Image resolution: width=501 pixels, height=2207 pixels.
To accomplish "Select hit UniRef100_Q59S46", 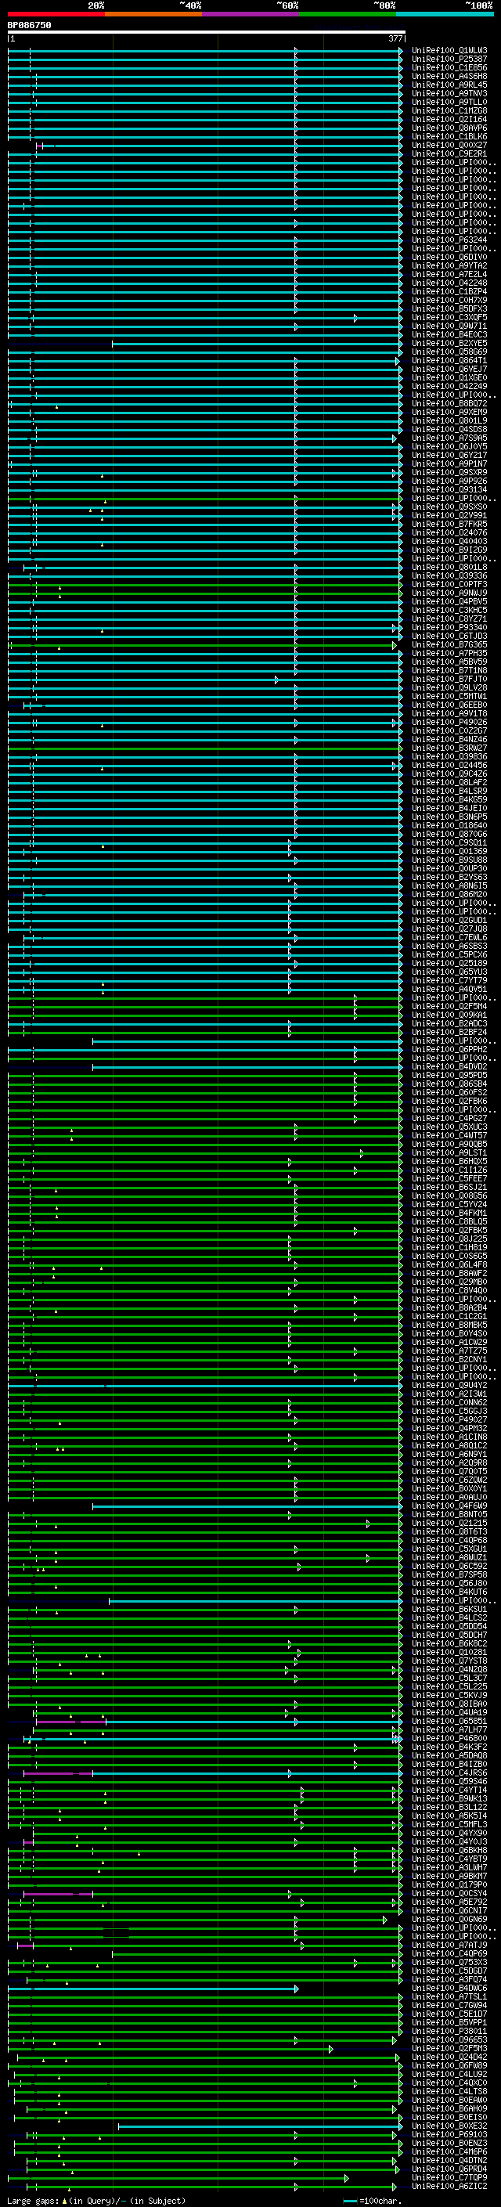I will pyautogui.click(x=449, y=1781).
